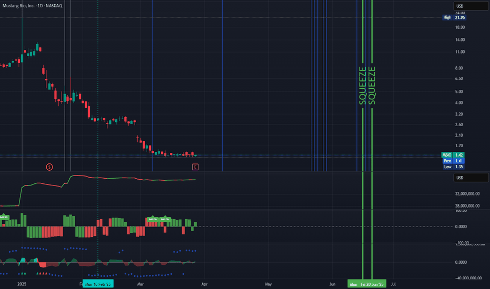Click the stock split 'S' event marker
This screenshot has height=289, width=490.
[x=49, y=167]
